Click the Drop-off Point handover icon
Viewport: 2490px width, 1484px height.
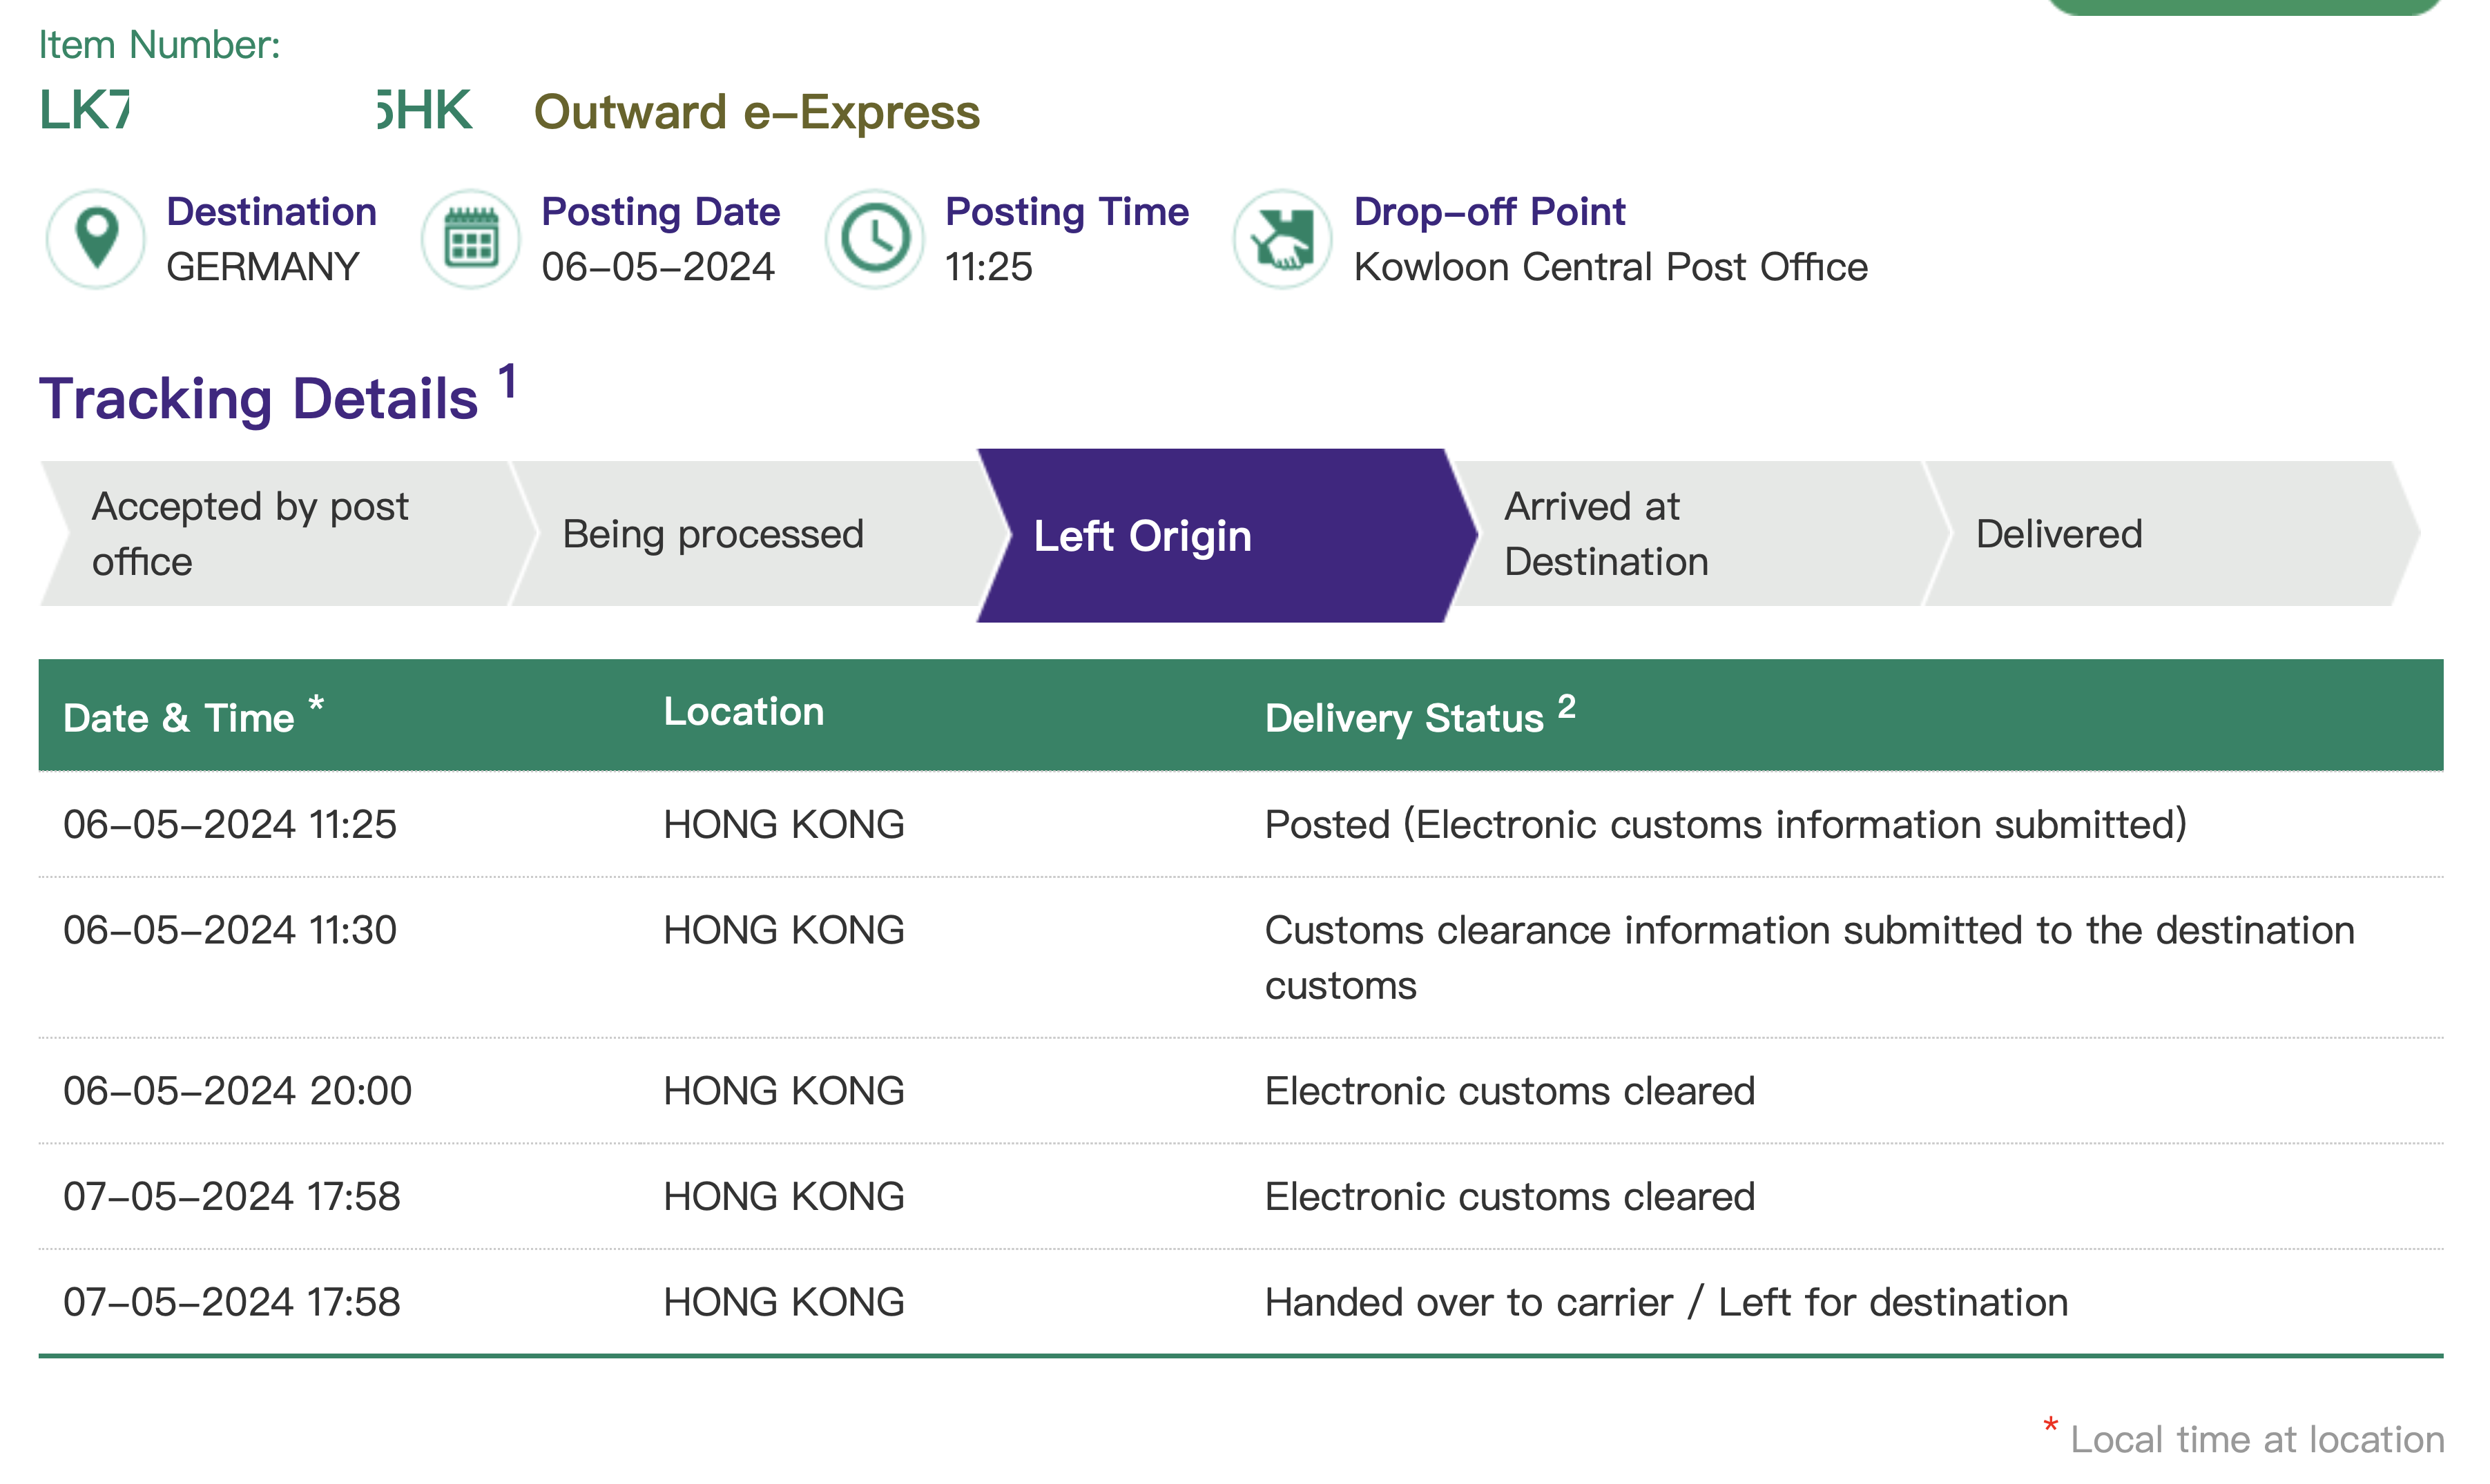[x=1282, y=240]
